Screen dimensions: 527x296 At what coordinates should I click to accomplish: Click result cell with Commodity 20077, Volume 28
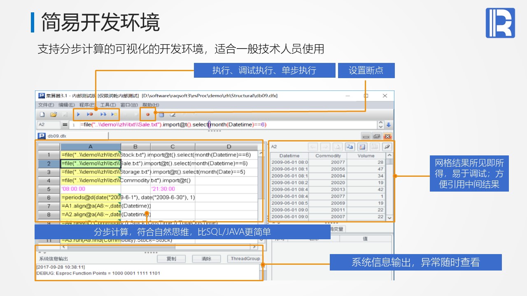tap(328, 162)
